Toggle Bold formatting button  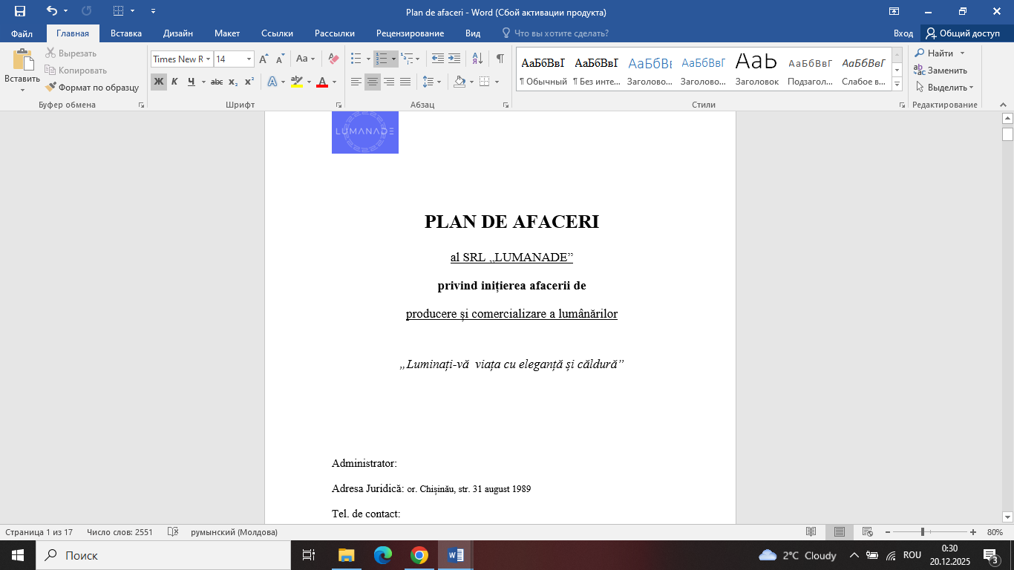tap(158, 82)
